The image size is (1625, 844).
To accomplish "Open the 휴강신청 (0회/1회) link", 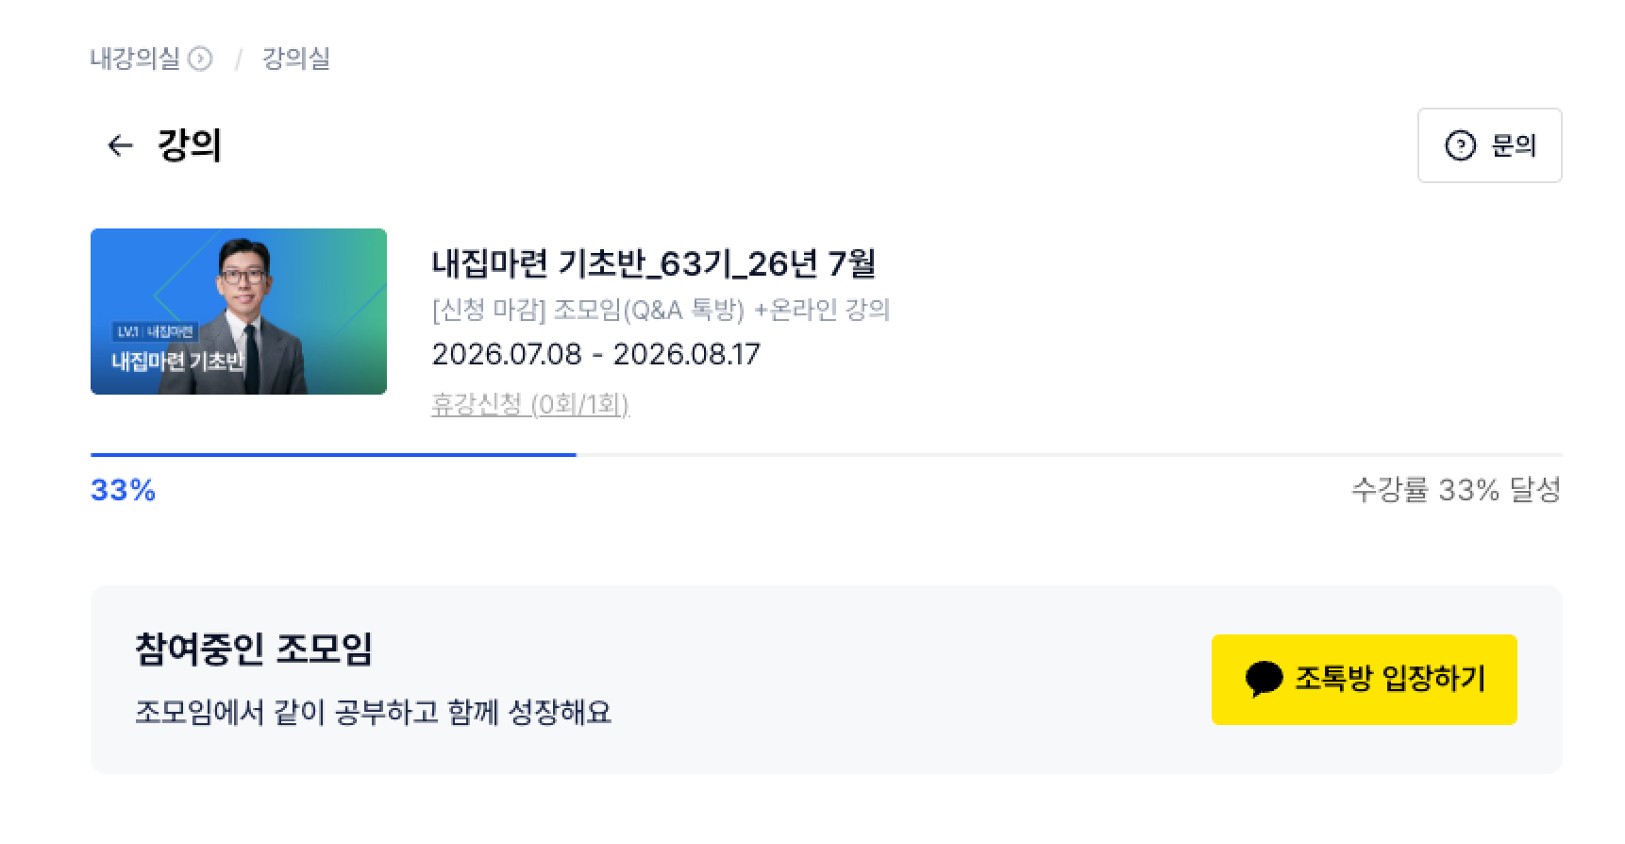I will 530,405.
